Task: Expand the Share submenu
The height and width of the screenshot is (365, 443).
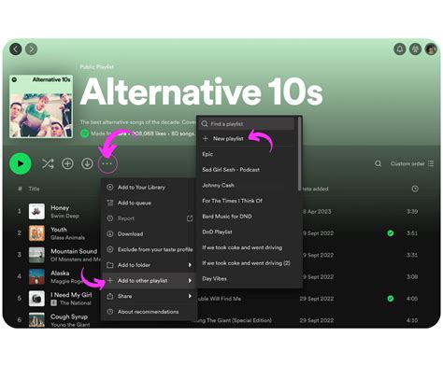Action: [149, 296]
